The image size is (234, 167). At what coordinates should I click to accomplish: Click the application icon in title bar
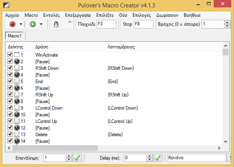coord(6,5)
